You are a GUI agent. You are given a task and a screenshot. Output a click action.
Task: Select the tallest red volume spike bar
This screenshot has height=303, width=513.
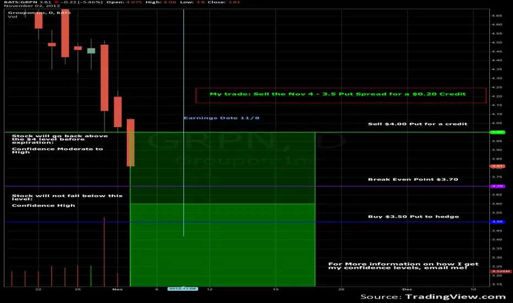pyautogui.click(x=105, y=252)
